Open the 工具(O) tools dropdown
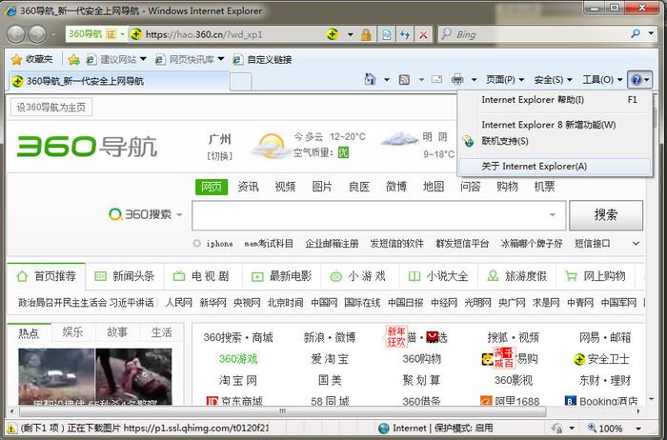This screenshot has width=667, height=440. pyautogui.click(x=601, y=80)
